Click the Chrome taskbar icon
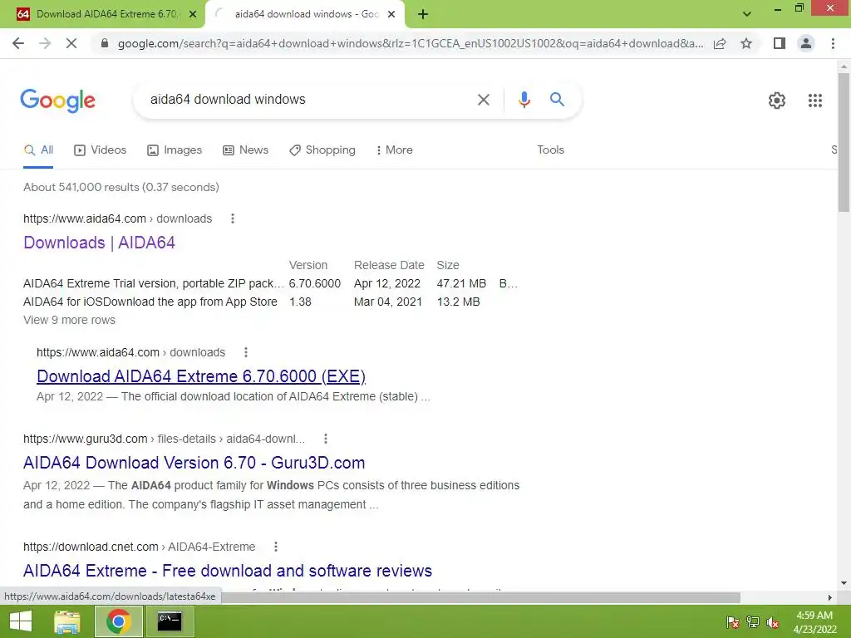851x638 pixels. tap(118, 621)
